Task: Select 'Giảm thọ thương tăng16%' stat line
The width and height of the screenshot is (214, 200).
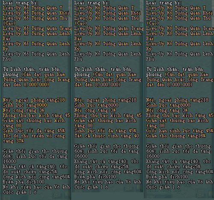Action: pos(176,136)
